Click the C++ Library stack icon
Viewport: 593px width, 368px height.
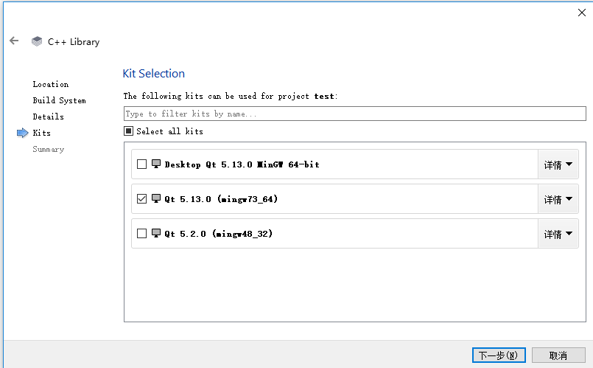[x=37, y=42]
